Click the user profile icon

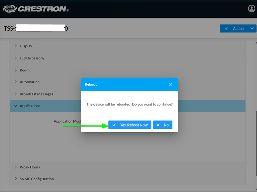point(251,9)
